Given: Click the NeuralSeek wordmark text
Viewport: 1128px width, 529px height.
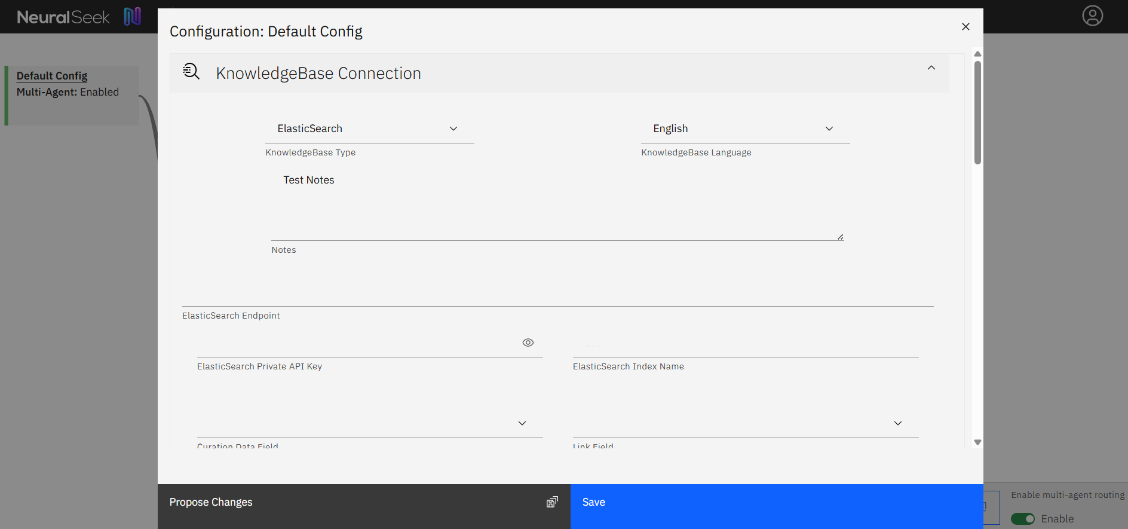Looking at the screenshot, I should (x=63, y=17).
